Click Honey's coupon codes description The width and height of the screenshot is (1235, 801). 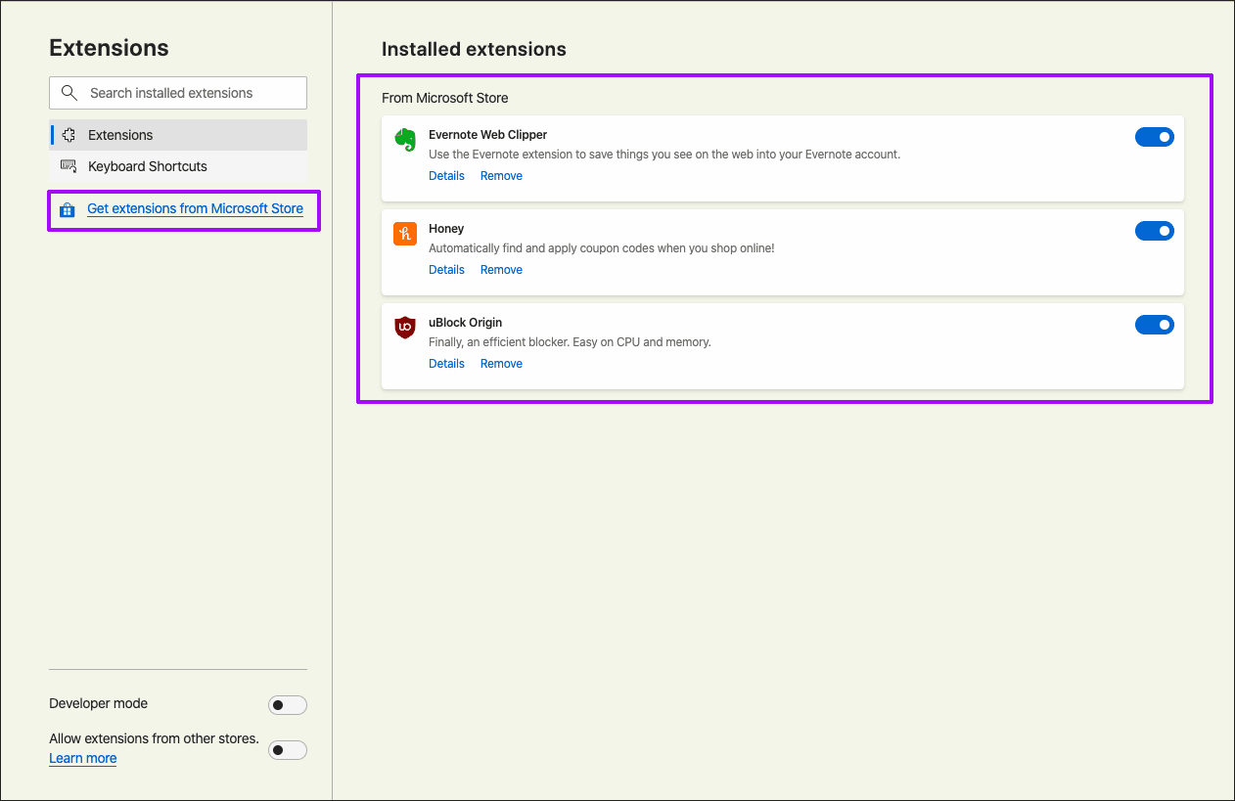pos(602,248)
